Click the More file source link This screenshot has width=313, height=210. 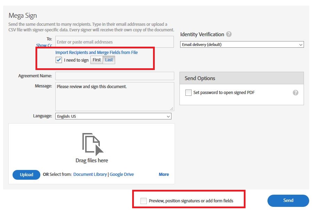[x=163, y=174]
